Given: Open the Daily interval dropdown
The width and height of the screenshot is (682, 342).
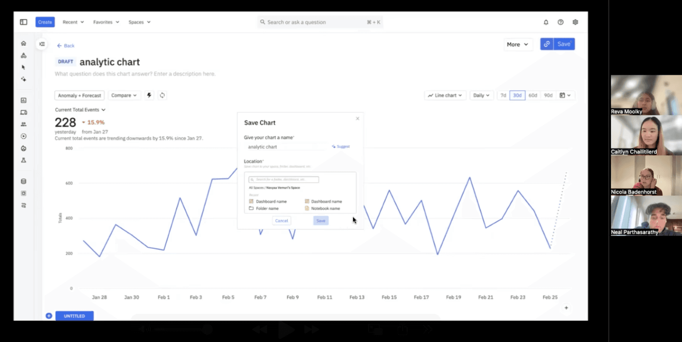Looking at the screenshot, I should (481, 95).
